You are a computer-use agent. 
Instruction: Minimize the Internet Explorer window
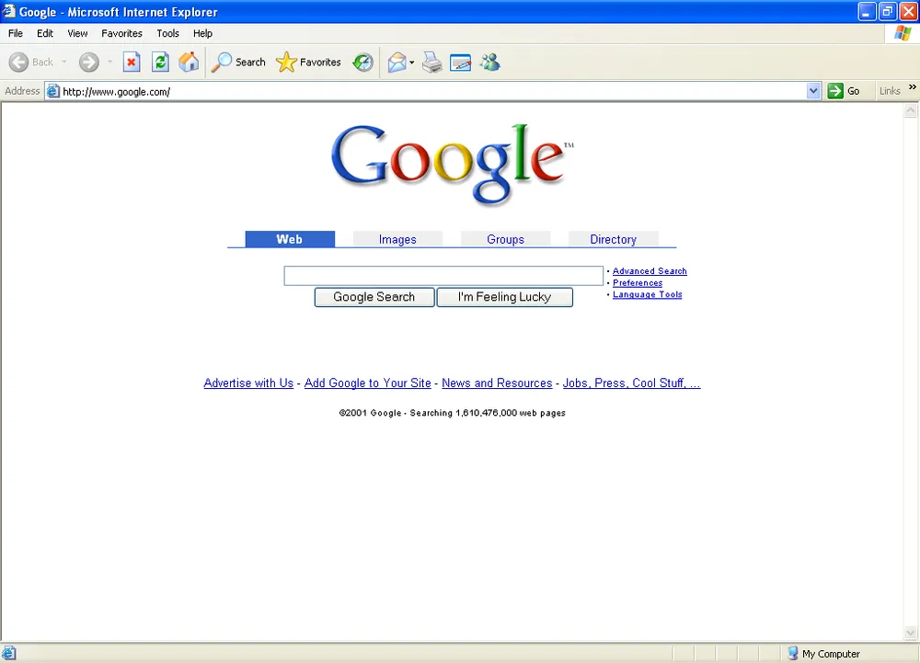click(867, 11)
